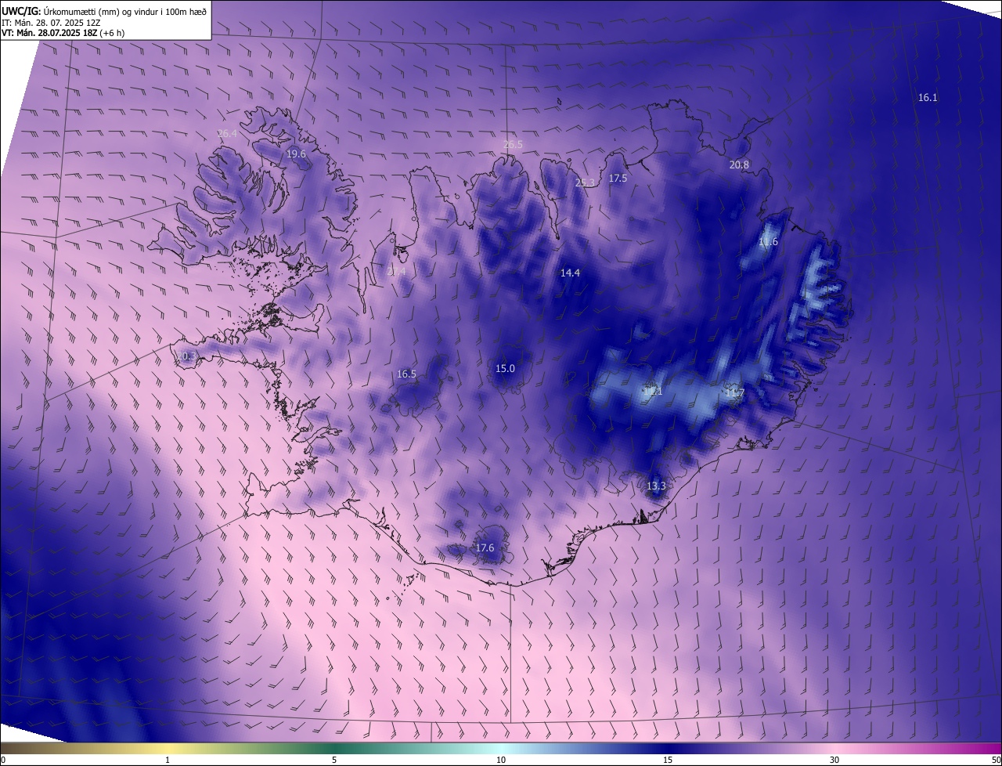This screenshot has height=766, width=1002.
Task: Click the legend tick label 5
Action: pos(334,760)
